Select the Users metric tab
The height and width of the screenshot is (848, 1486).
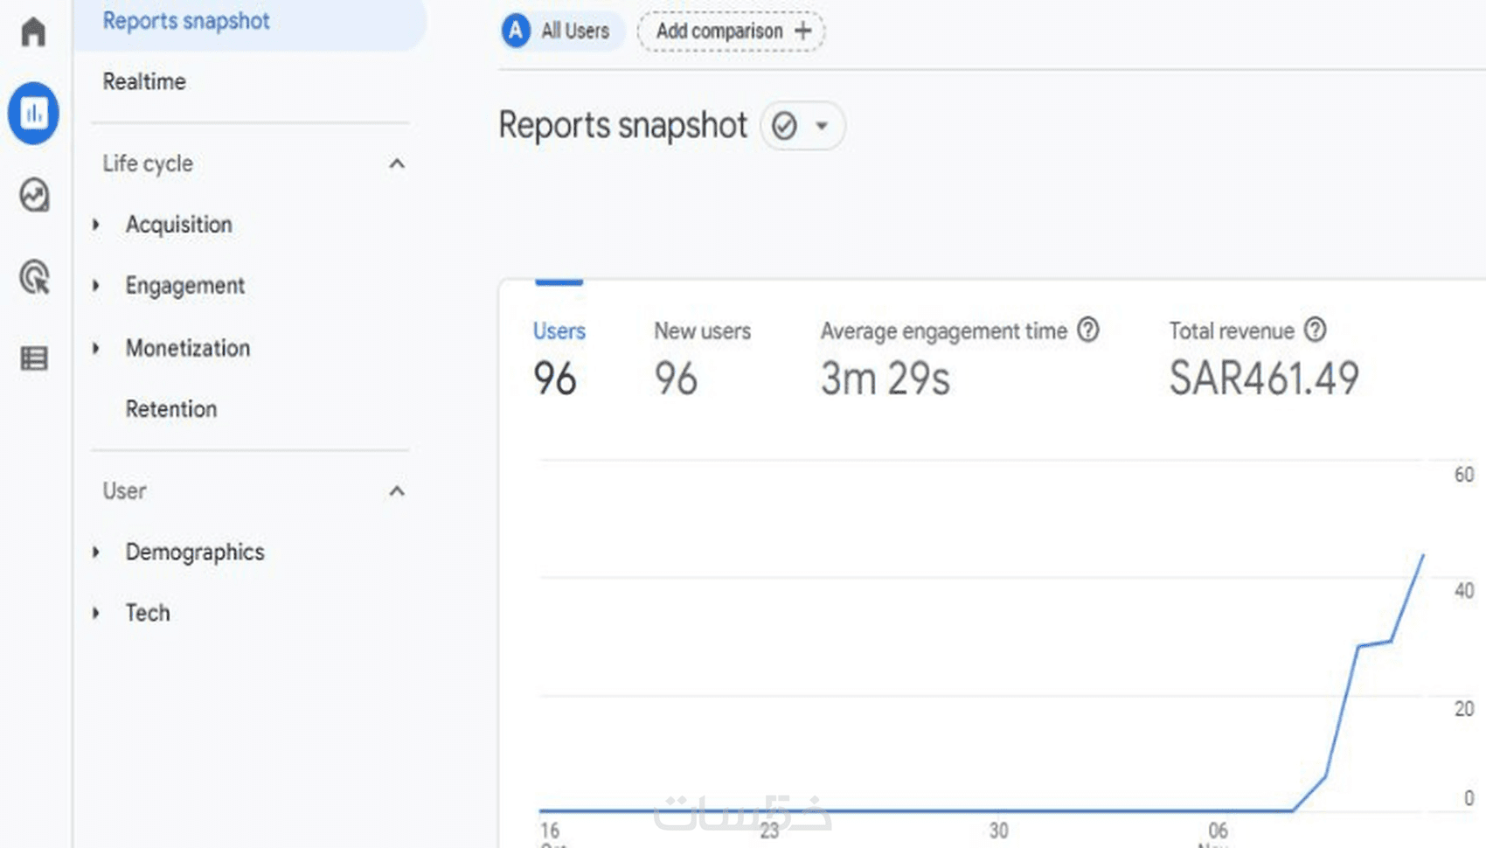[559, 332]
